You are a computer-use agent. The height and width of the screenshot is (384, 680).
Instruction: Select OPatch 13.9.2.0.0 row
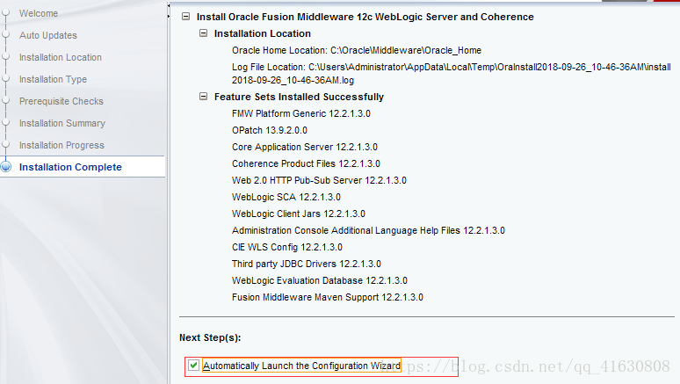point(270,130)
